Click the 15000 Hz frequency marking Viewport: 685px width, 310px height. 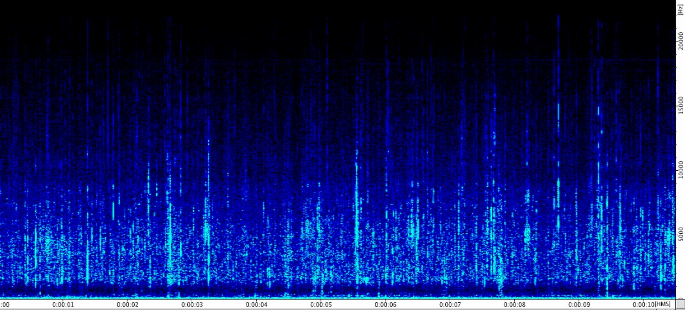tap(681, 104)
